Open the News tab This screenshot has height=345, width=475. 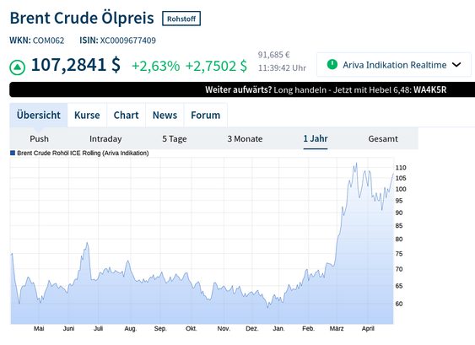point(165,115)
